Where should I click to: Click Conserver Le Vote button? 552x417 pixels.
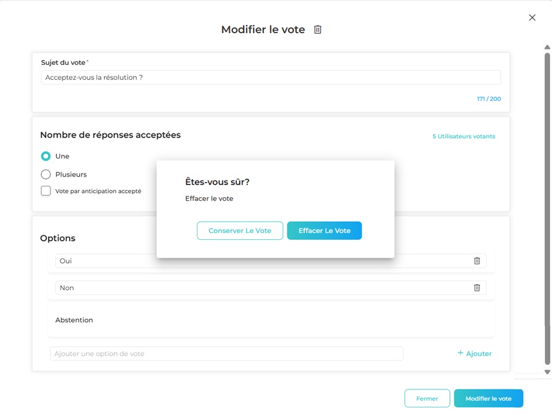[x=240, y=231]
